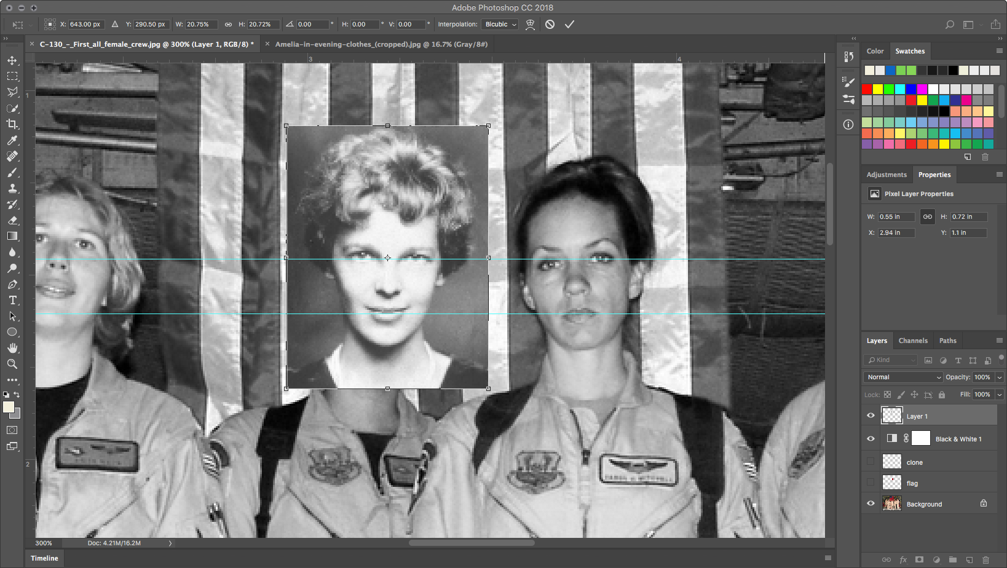Image resolution: width=1007 pixels, height=568 pixels.
Task: Open the Adjustments panel tab
Action: coord(886,175)
